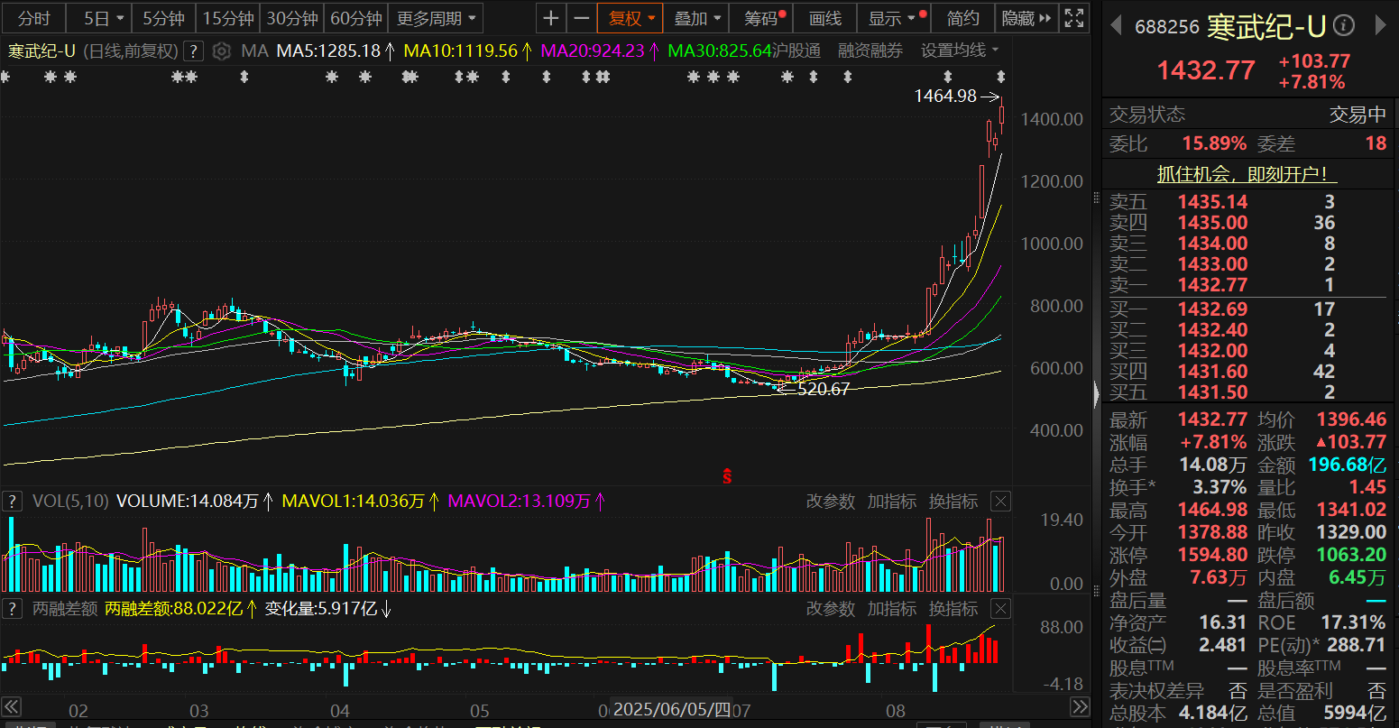
Task: Toggle the 隐藏 side panel button
Action: pos(1026,18)
